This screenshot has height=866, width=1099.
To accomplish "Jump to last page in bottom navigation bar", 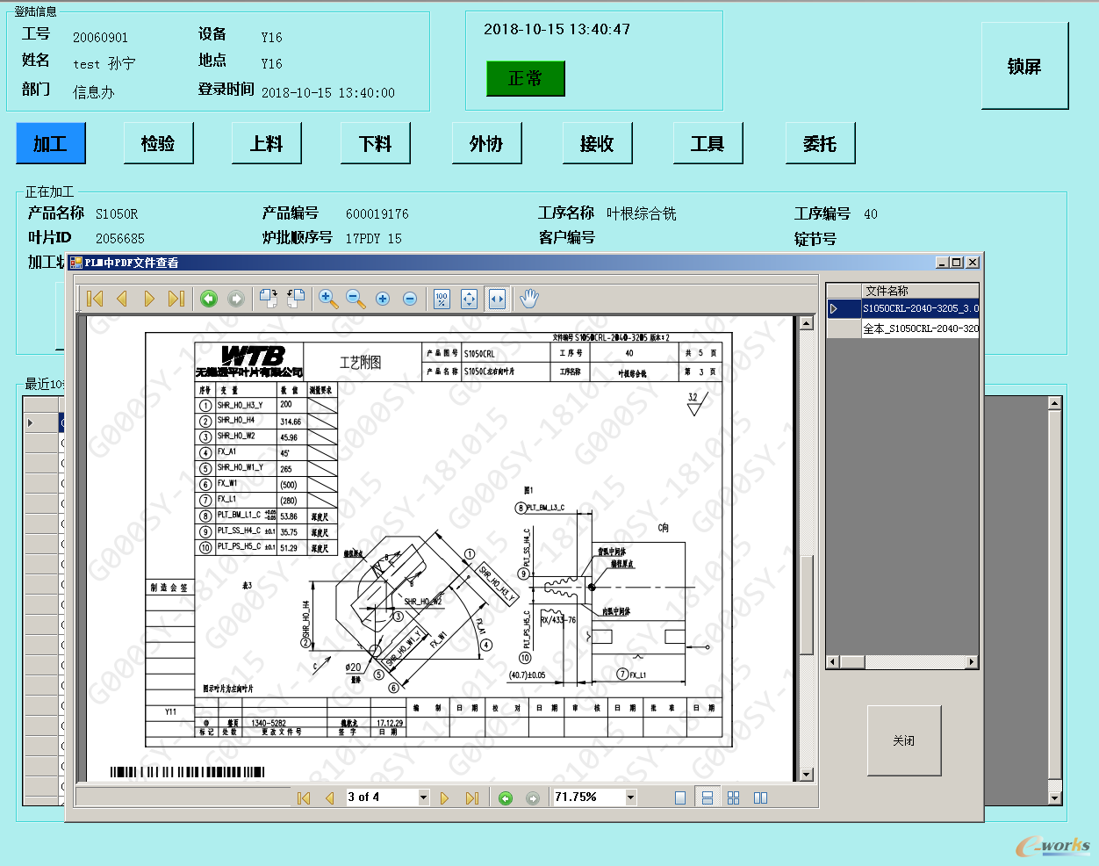I will pyautogui.click(x=472, y=797).
